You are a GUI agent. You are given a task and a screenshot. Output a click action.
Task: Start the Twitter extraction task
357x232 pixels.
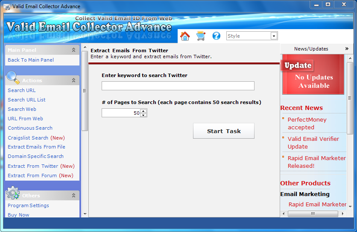point(224,131)
